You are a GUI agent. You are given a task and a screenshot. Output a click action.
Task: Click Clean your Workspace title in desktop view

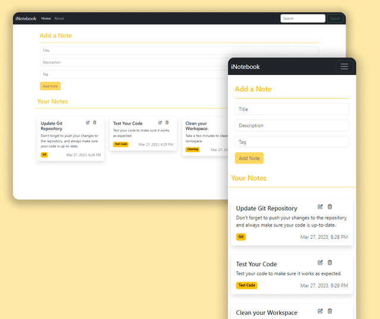pyautogui.click(x=197, y=126)
